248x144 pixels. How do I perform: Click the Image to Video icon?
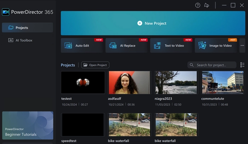click(x=202, y=46)
